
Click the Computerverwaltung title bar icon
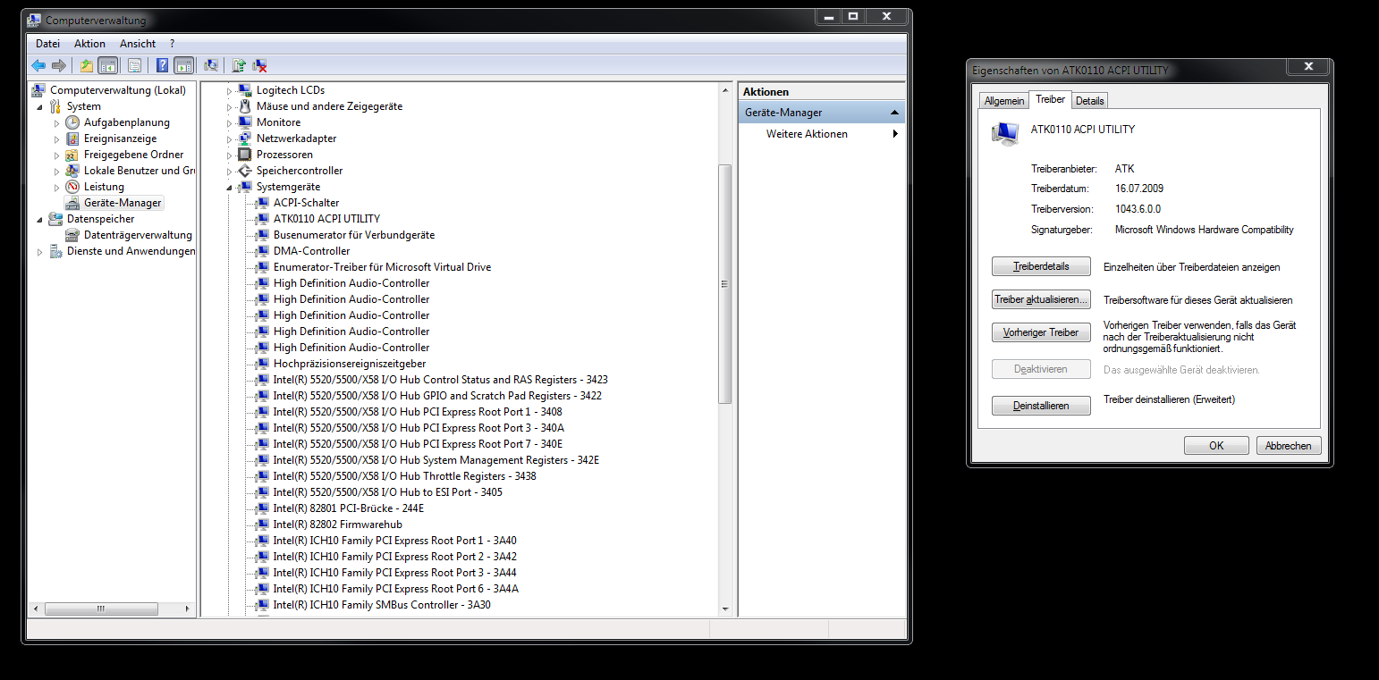coord(35,19)
